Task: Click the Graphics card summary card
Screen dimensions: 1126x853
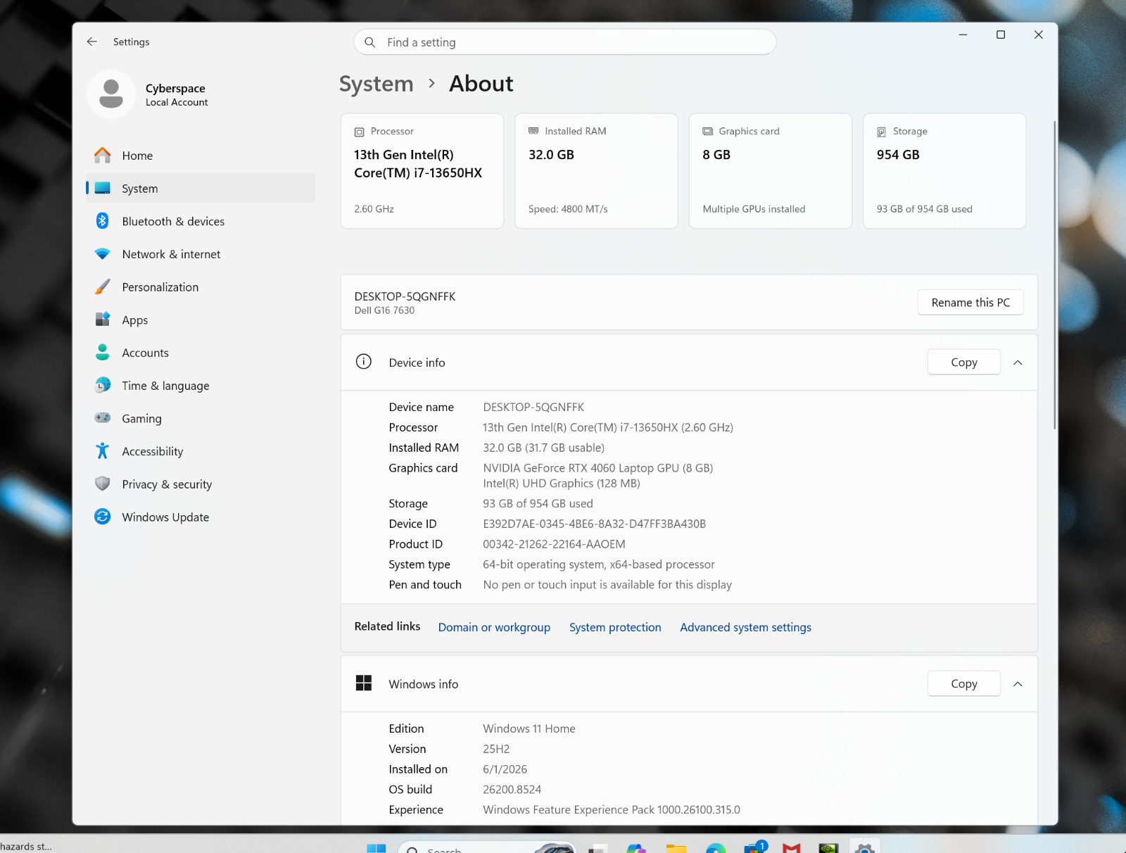Action: coord(771,171)
